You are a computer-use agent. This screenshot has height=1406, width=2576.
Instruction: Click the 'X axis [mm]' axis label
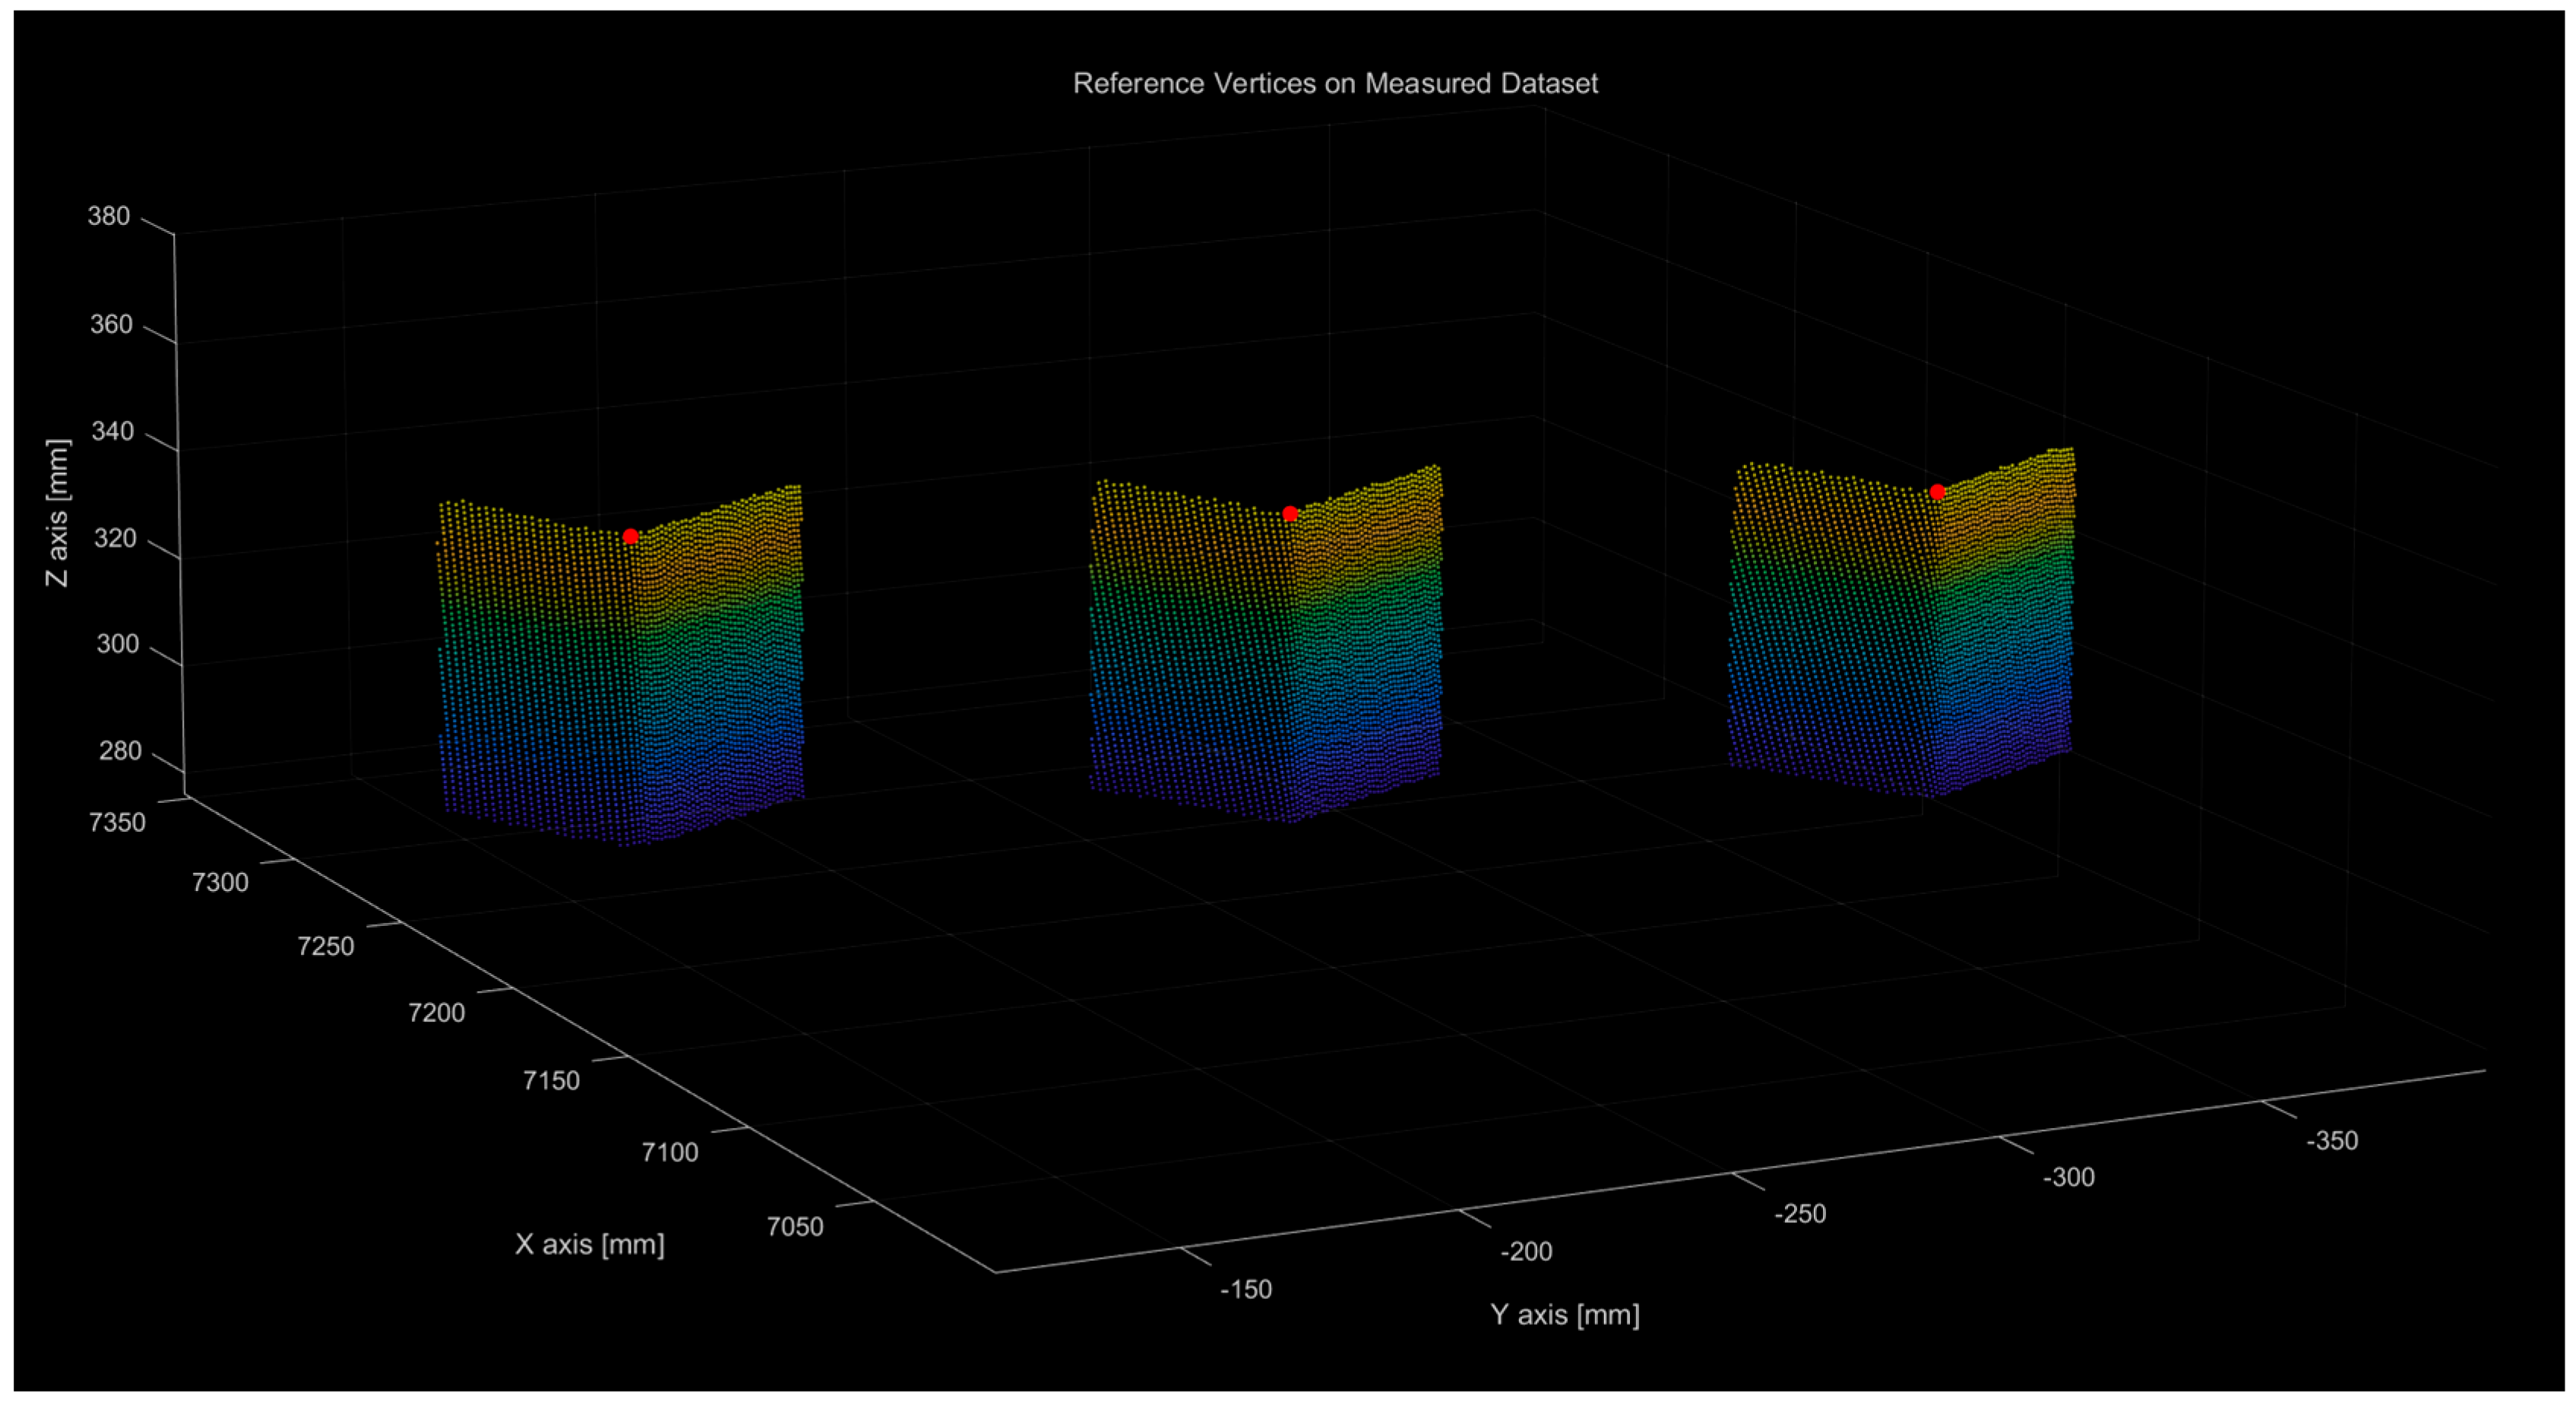click(x=589, y=1244)
